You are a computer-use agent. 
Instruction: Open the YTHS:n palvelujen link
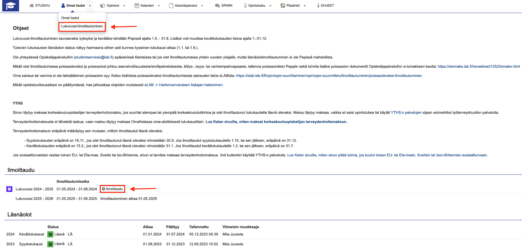coord(406,112)
